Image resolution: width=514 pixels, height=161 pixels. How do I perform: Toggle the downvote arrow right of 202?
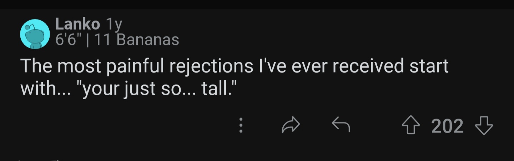(x=484, y=126)
